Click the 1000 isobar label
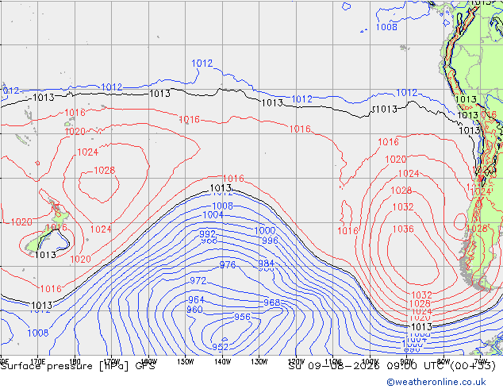 [265, 230]
